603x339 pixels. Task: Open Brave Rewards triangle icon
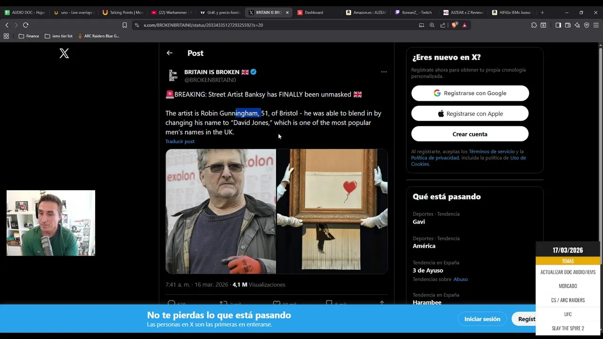pyautogui.click(x=464, y=25)
